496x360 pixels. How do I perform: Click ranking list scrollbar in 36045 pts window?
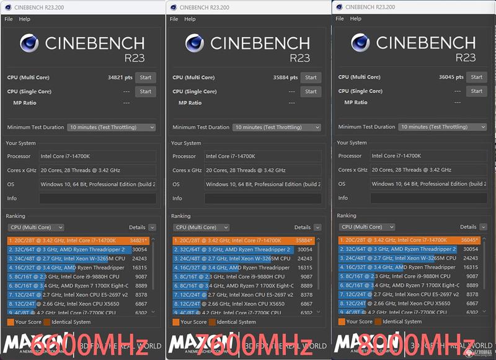point(485,265)
